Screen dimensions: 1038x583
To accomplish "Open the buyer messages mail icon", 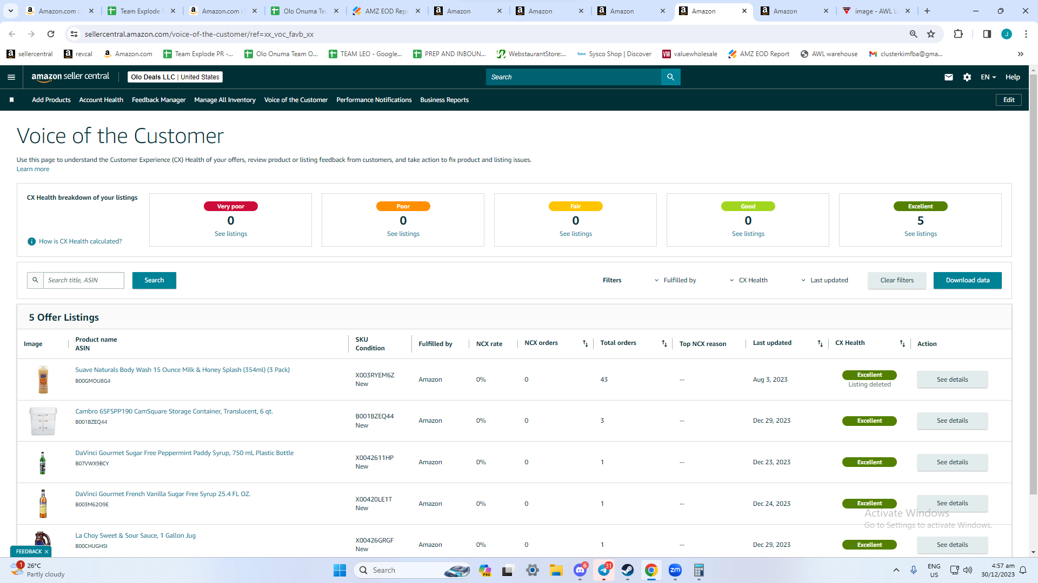I will tap(948, 77).
